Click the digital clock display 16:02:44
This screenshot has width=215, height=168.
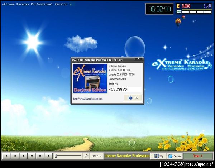(159, 9)
